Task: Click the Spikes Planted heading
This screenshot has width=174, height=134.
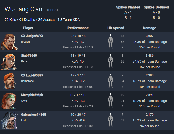Action: pyautogui.click(x=128, y=7)
